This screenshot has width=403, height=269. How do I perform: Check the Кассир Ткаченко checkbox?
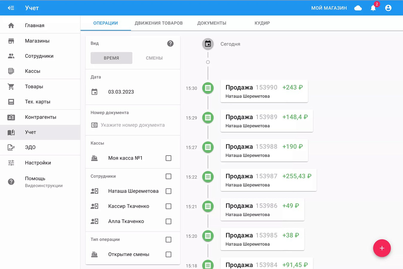coord(168,206)
